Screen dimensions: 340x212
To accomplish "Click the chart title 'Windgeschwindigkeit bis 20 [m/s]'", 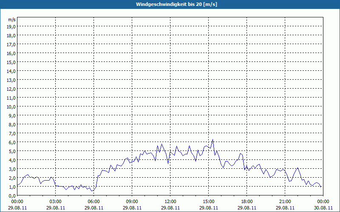I will click(x=176, y=4).
